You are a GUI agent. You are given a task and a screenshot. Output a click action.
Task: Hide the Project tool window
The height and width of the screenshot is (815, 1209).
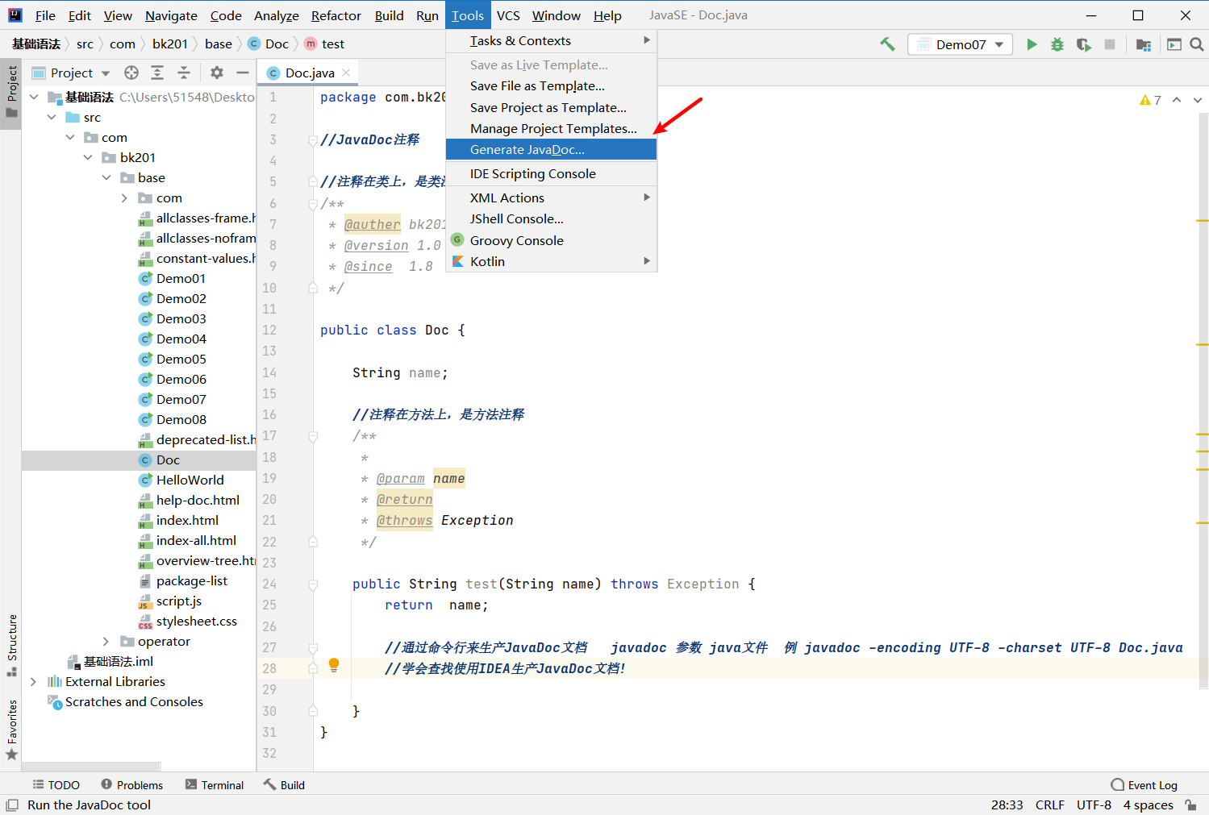pos(243,73)
